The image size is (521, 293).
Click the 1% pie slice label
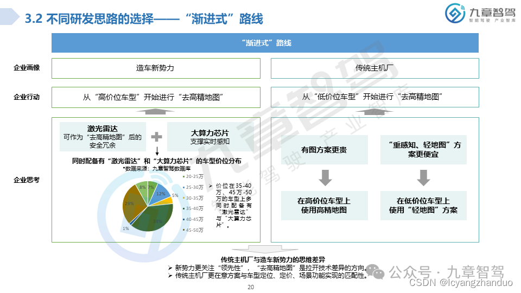click(x=125, y=228)
